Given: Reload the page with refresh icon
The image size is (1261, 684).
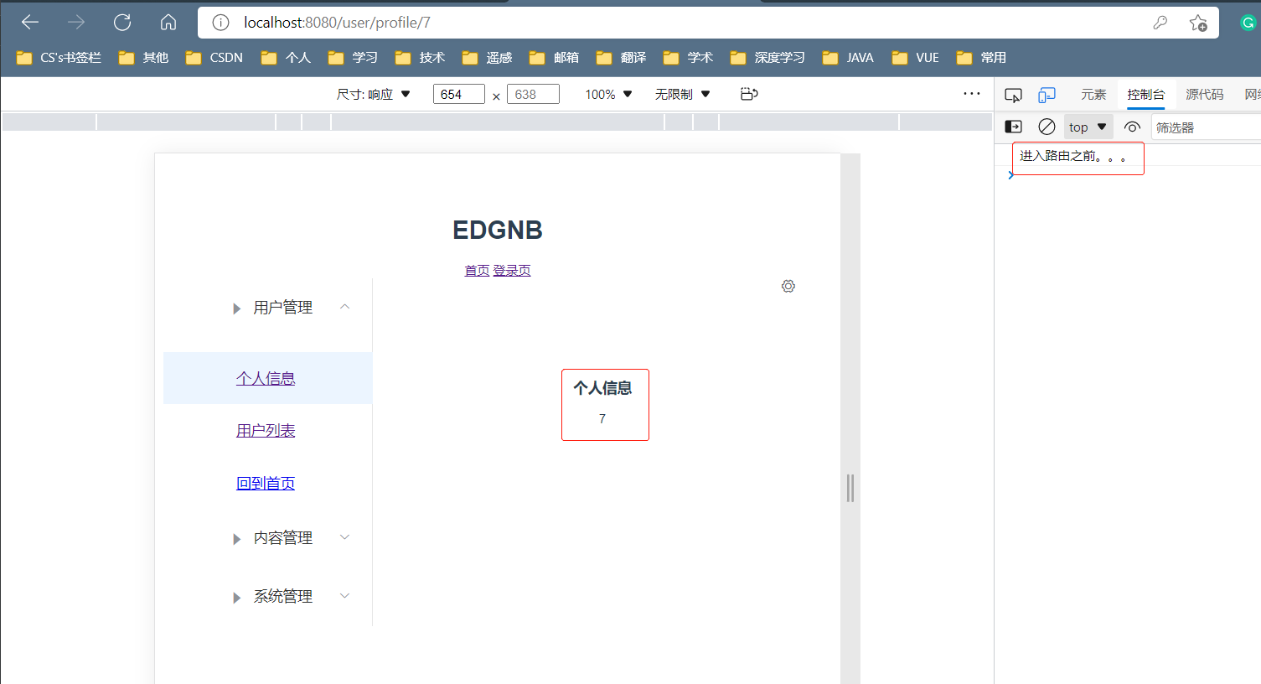Looking at the screenshot, I should click(122, 23).
